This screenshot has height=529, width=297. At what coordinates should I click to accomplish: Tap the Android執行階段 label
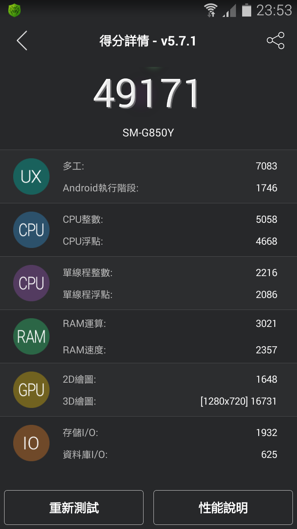click(x=101, y=188)
